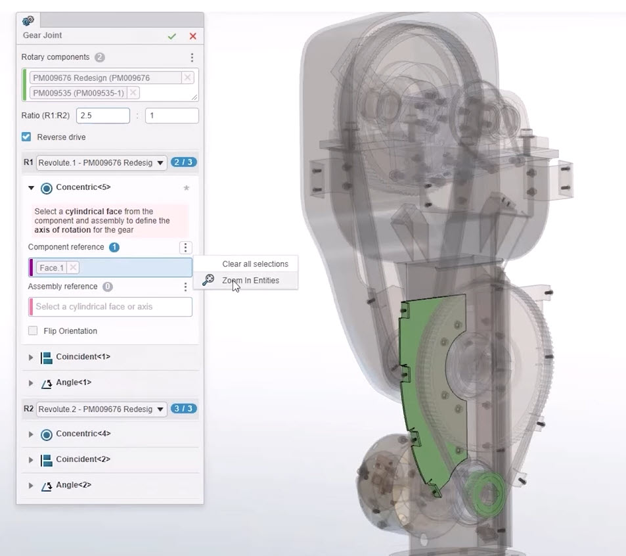Screen dimensions: 626x556
Task: Open Rotary components three-dot options menu
Action: click(192, 58)
